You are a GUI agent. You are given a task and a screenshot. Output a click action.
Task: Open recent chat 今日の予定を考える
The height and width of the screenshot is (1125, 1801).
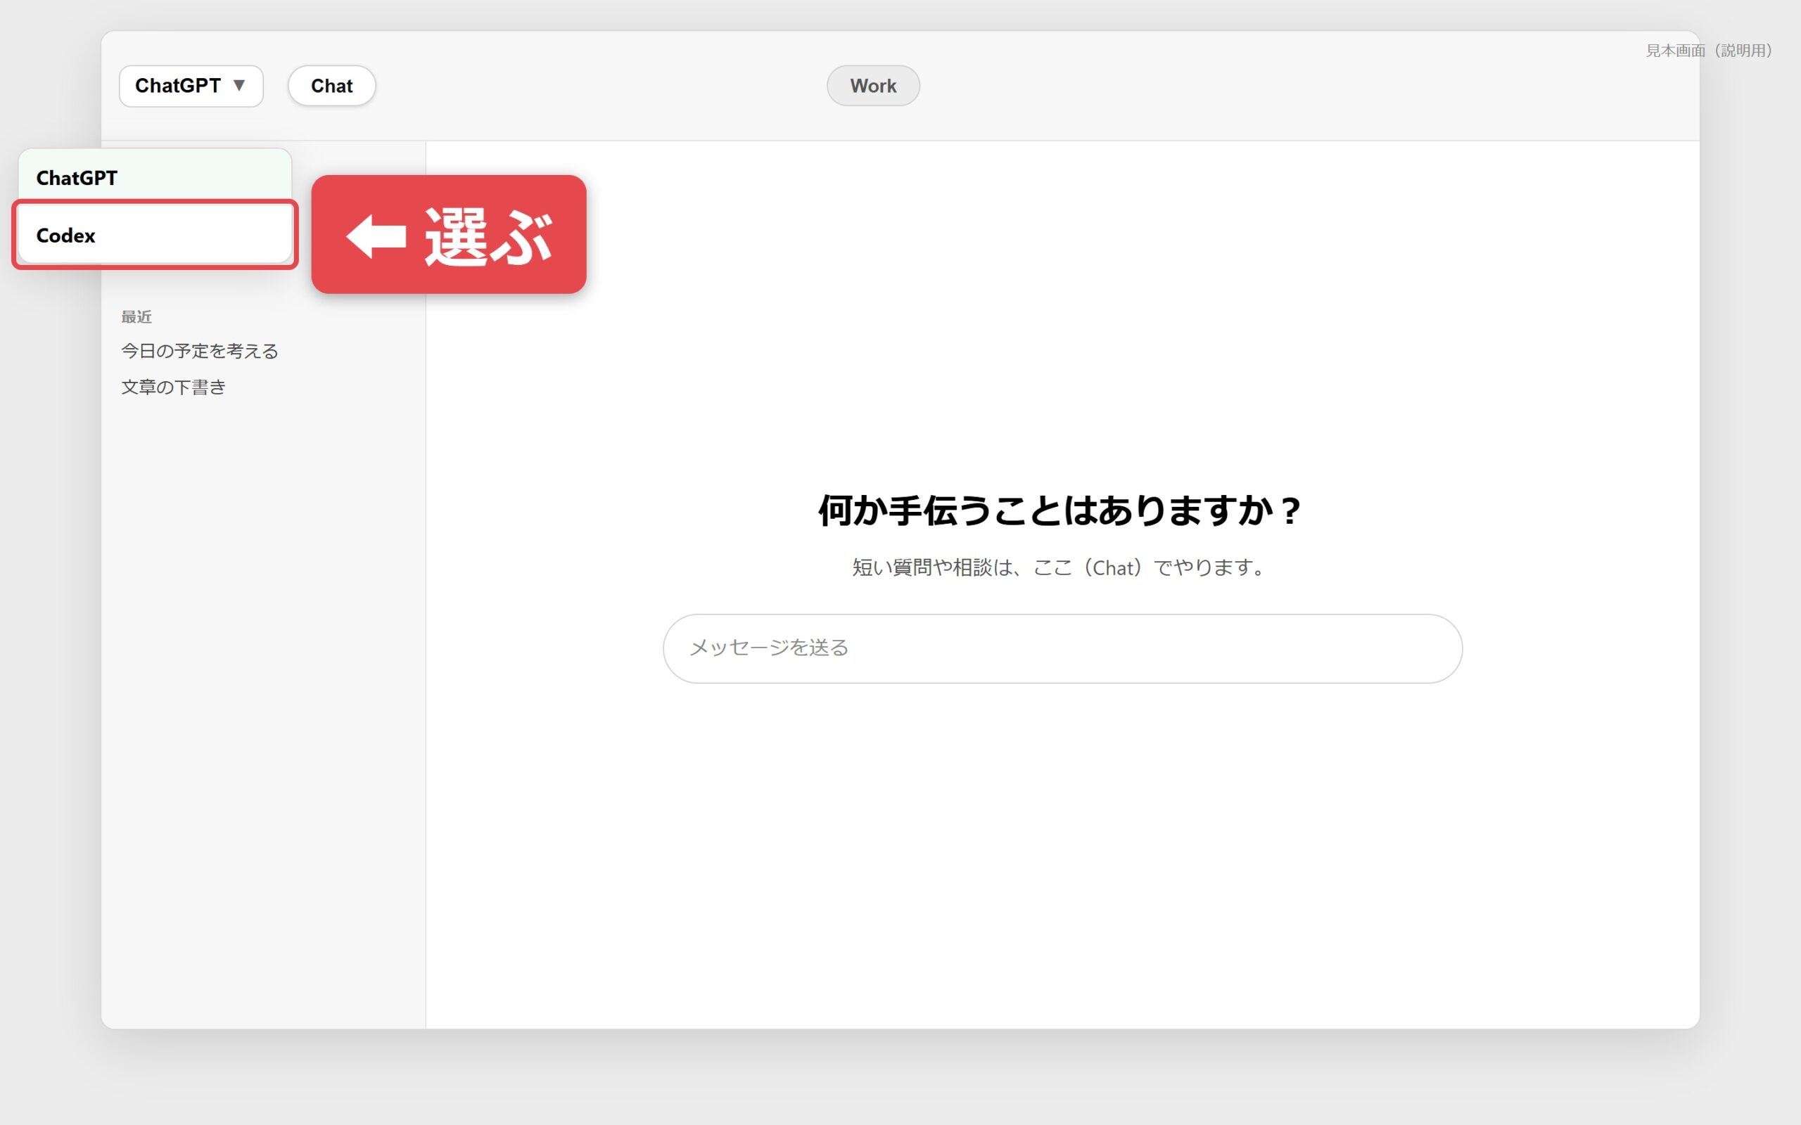(201, 351)
